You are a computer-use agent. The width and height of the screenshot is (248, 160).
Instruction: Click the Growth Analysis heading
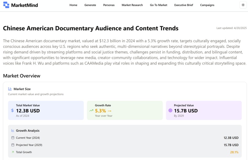[x=28, y=131]
